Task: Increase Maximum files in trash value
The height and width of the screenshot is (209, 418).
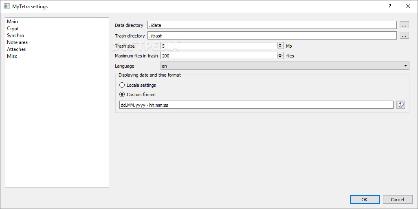Action: click(280, 54)
